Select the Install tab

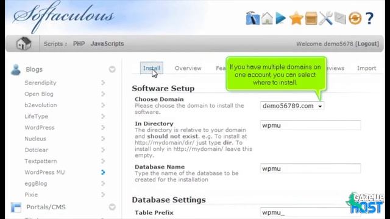click(152, 68)
